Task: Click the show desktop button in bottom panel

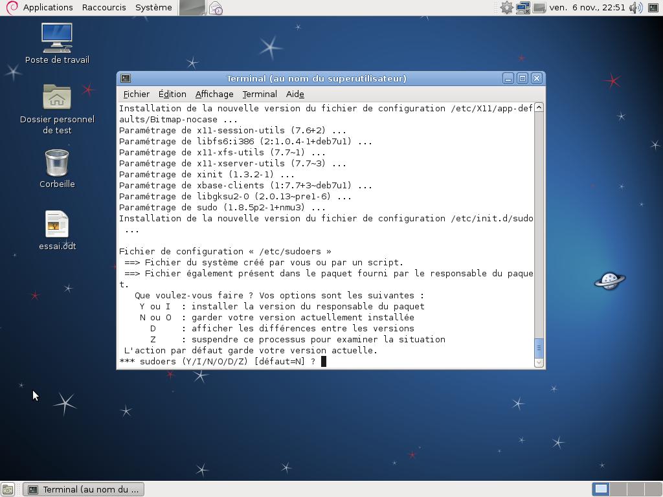Action: coord(8,490)
